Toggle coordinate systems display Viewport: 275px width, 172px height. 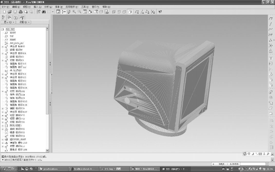click(x=153, y=12)
